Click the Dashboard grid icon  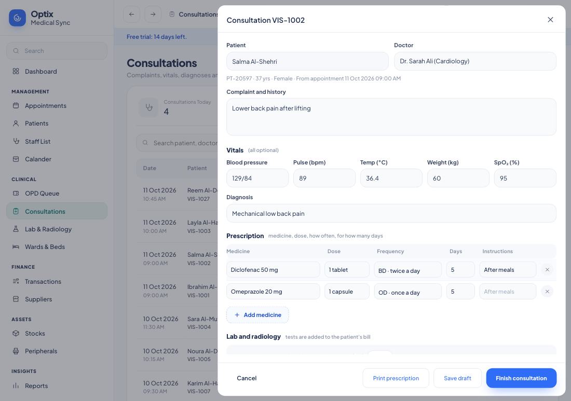(x=16, y=71)
